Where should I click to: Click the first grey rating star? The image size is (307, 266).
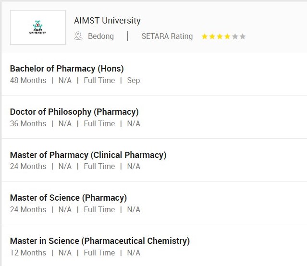pos(235,36)
